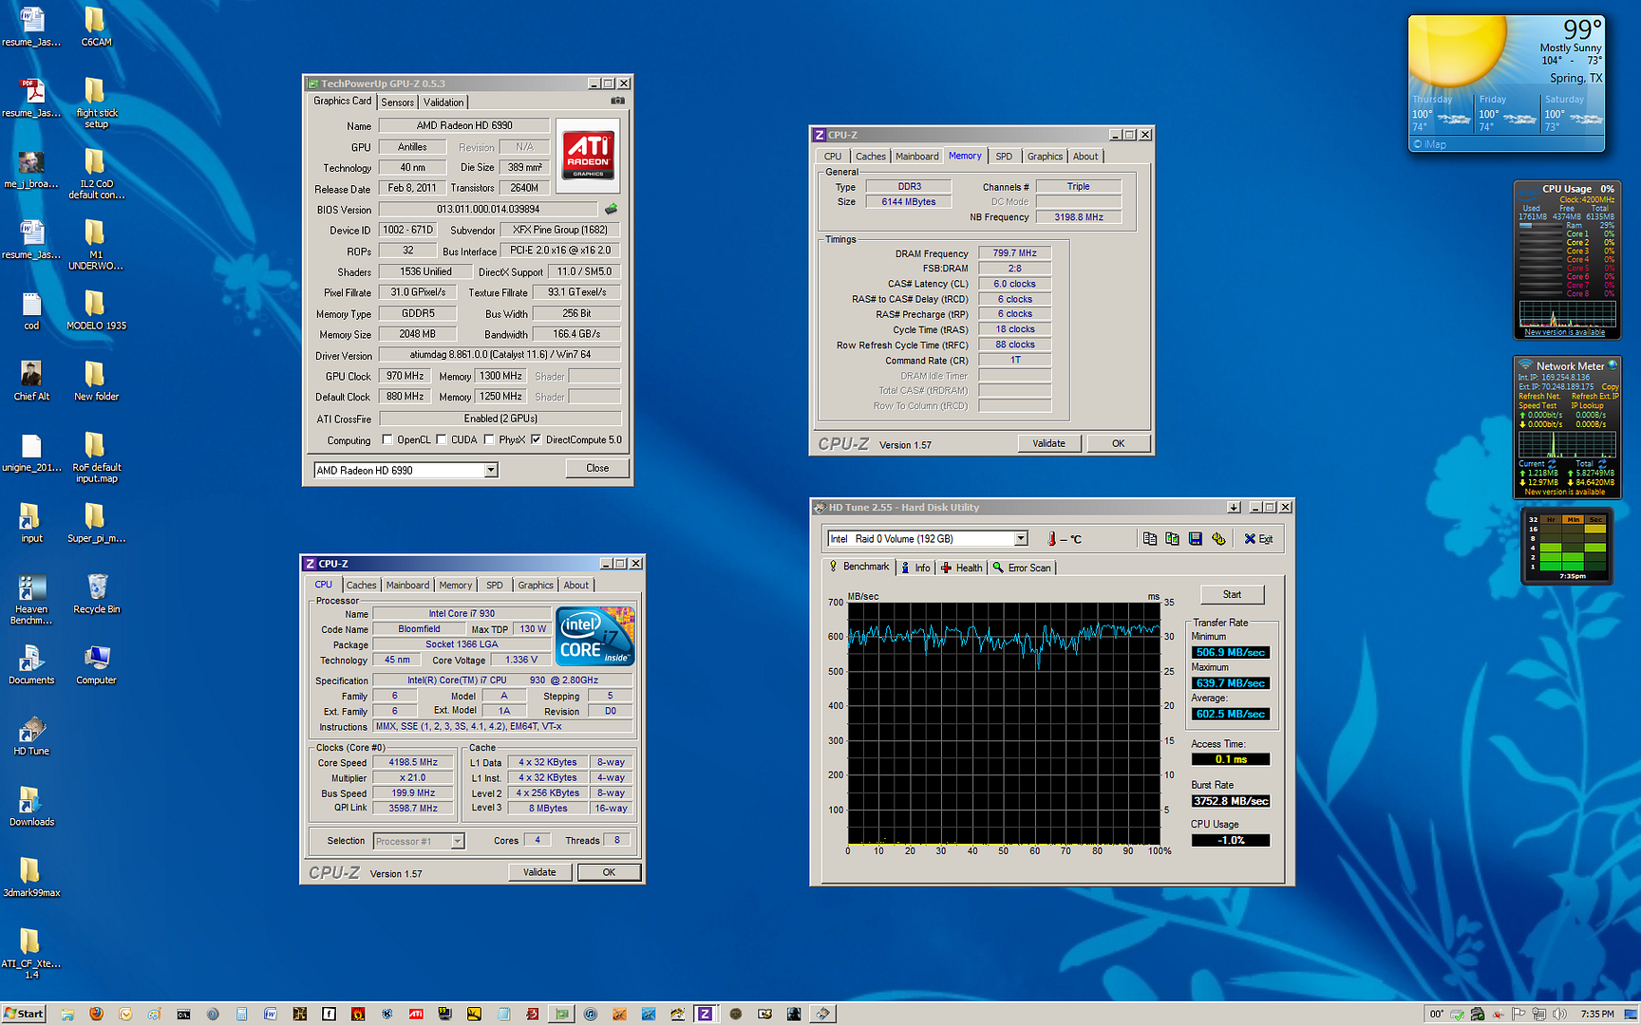This screenshot has height=1025, width=1641.
Task: Open the Heaven Benchmark desktop shortcut
Action: tap(31, 600)
